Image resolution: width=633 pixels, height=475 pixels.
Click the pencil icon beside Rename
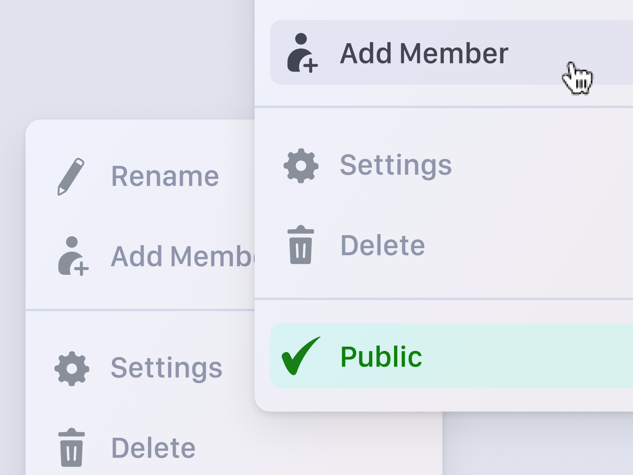tap(71, 177)
